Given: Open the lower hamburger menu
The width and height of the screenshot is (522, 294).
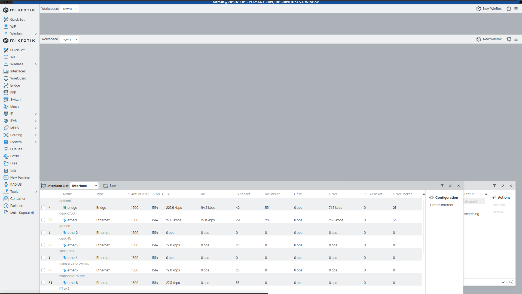Looking at the screenshot, I should (516, 39).
